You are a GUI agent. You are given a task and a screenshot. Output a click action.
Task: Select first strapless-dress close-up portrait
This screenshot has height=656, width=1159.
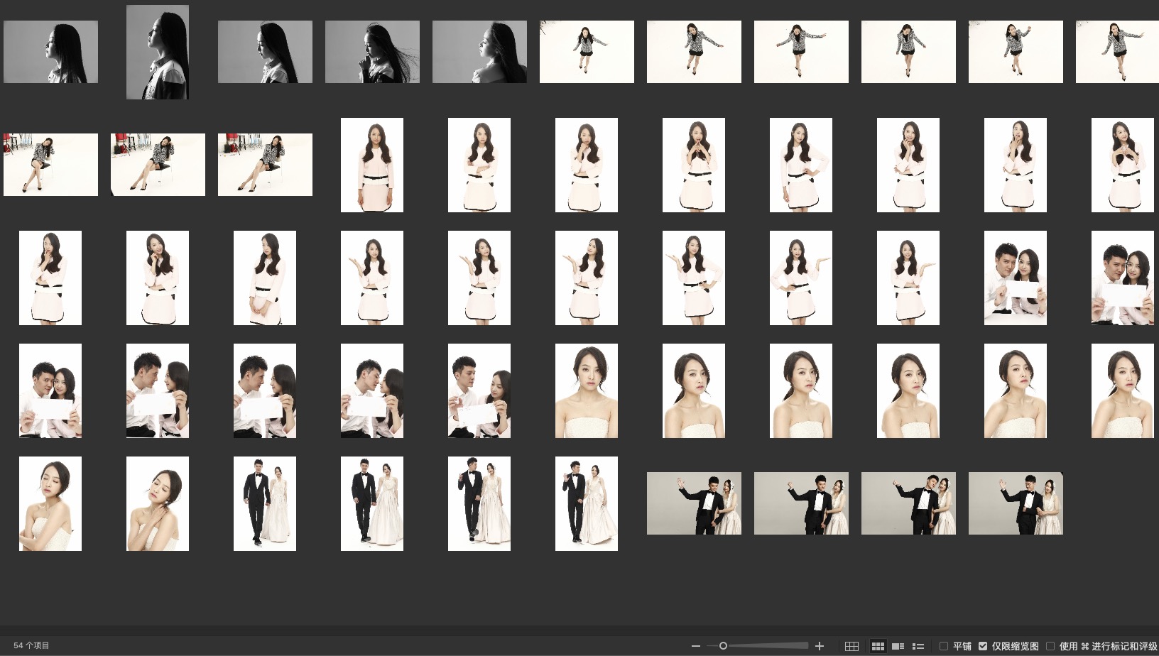586,390
